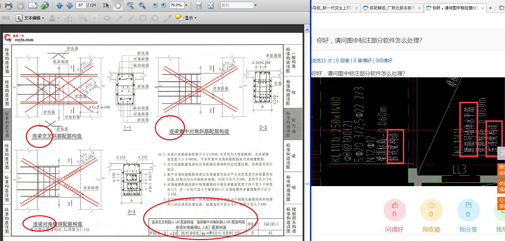Open the zoom level dropdown arrow

coord(186,5)
